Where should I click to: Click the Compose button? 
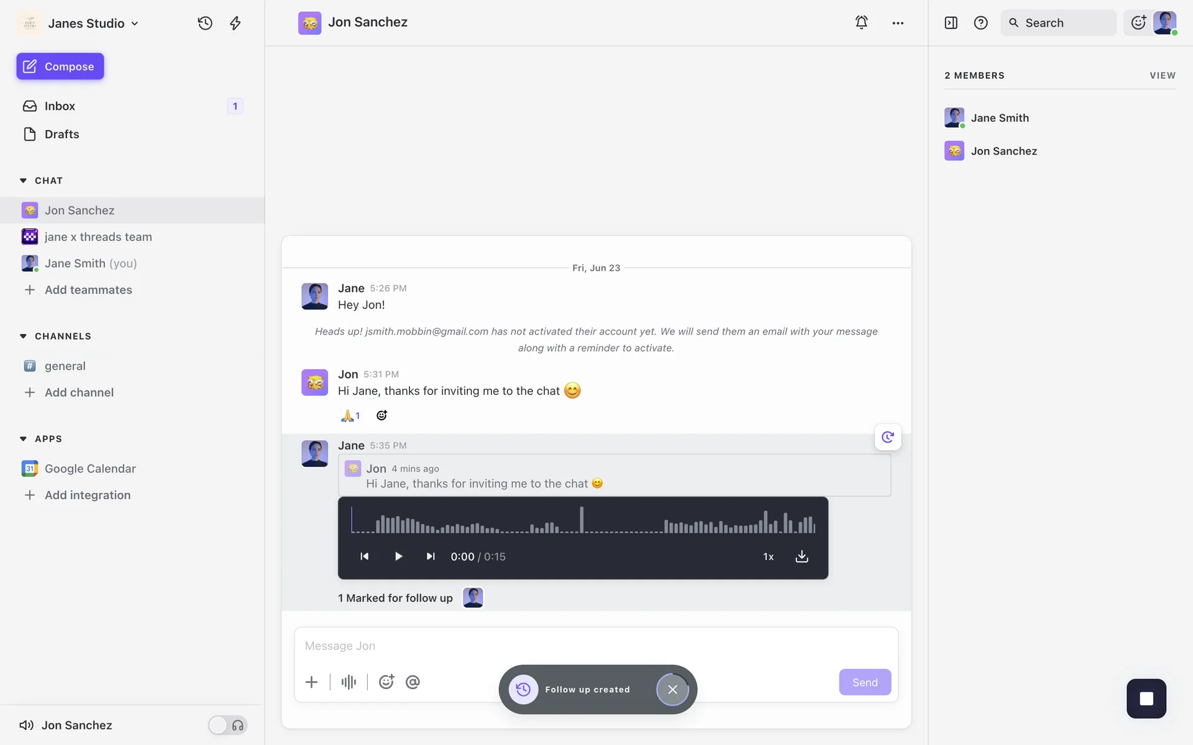tap(60, 66)
